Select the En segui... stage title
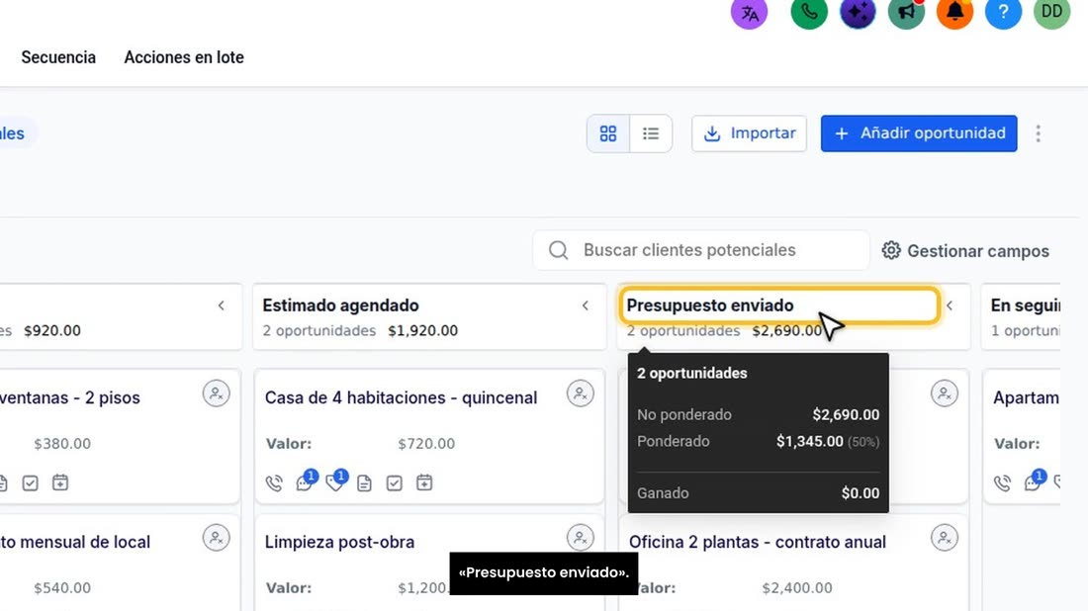Image resolution: width=1088 pixels, height=611 pixels. pyautogui.click(x=1025, y=305)
